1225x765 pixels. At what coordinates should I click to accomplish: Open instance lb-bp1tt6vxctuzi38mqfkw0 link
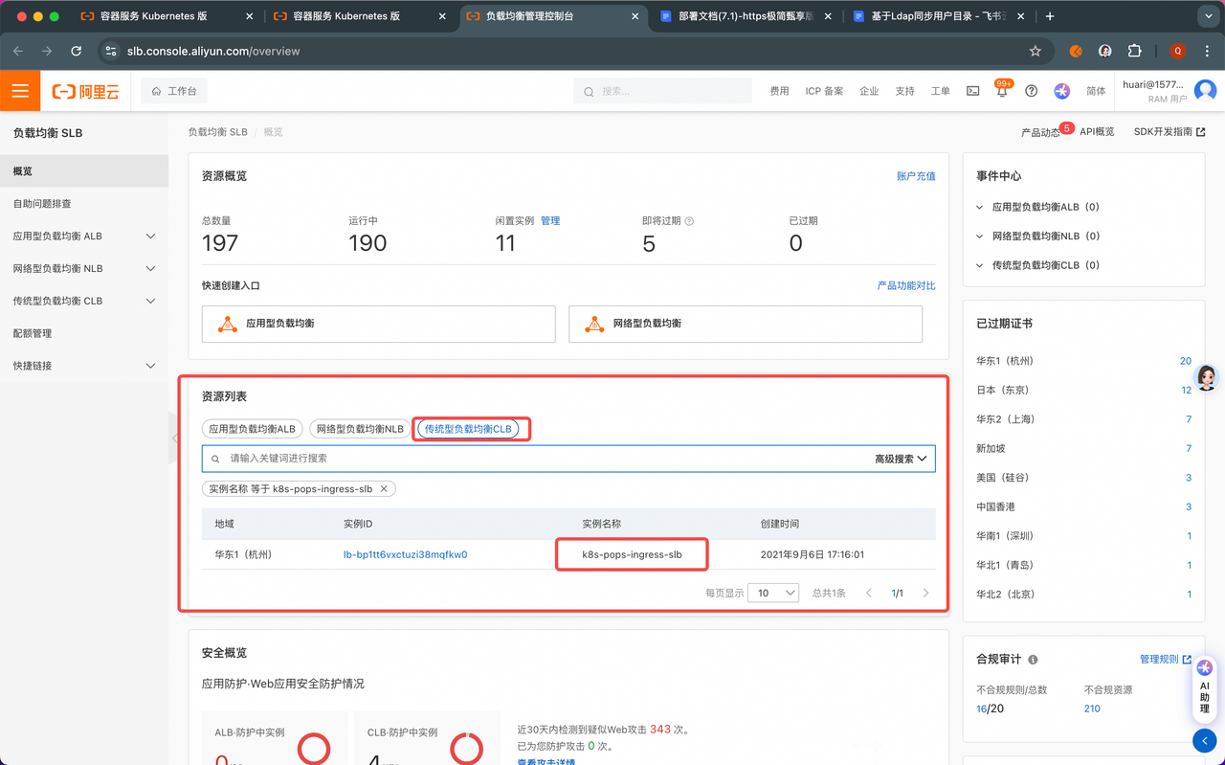405,554
